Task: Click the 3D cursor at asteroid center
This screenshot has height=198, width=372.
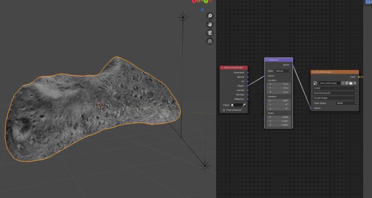Action: point(101,105)
